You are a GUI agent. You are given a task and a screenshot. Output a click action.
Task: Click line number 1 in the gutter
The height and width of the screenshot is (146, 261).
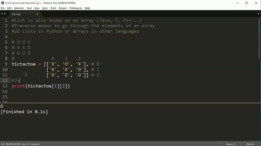[x=6, y=20]
